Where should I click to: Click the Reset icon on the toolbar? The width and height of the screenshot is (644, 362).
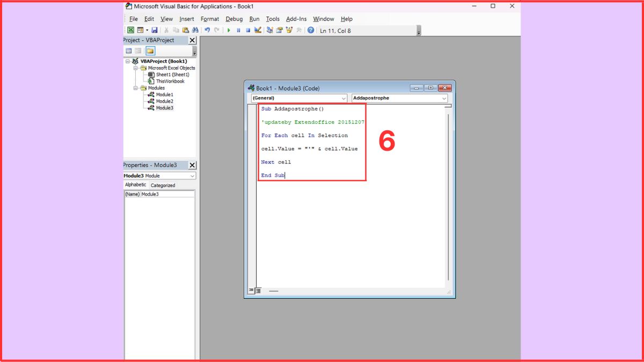click(248, 31)
